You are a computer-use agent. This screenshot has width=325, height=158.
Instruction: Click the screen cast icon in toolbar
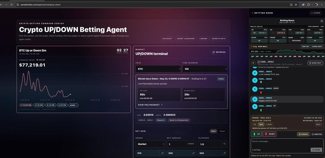[291, 5]
